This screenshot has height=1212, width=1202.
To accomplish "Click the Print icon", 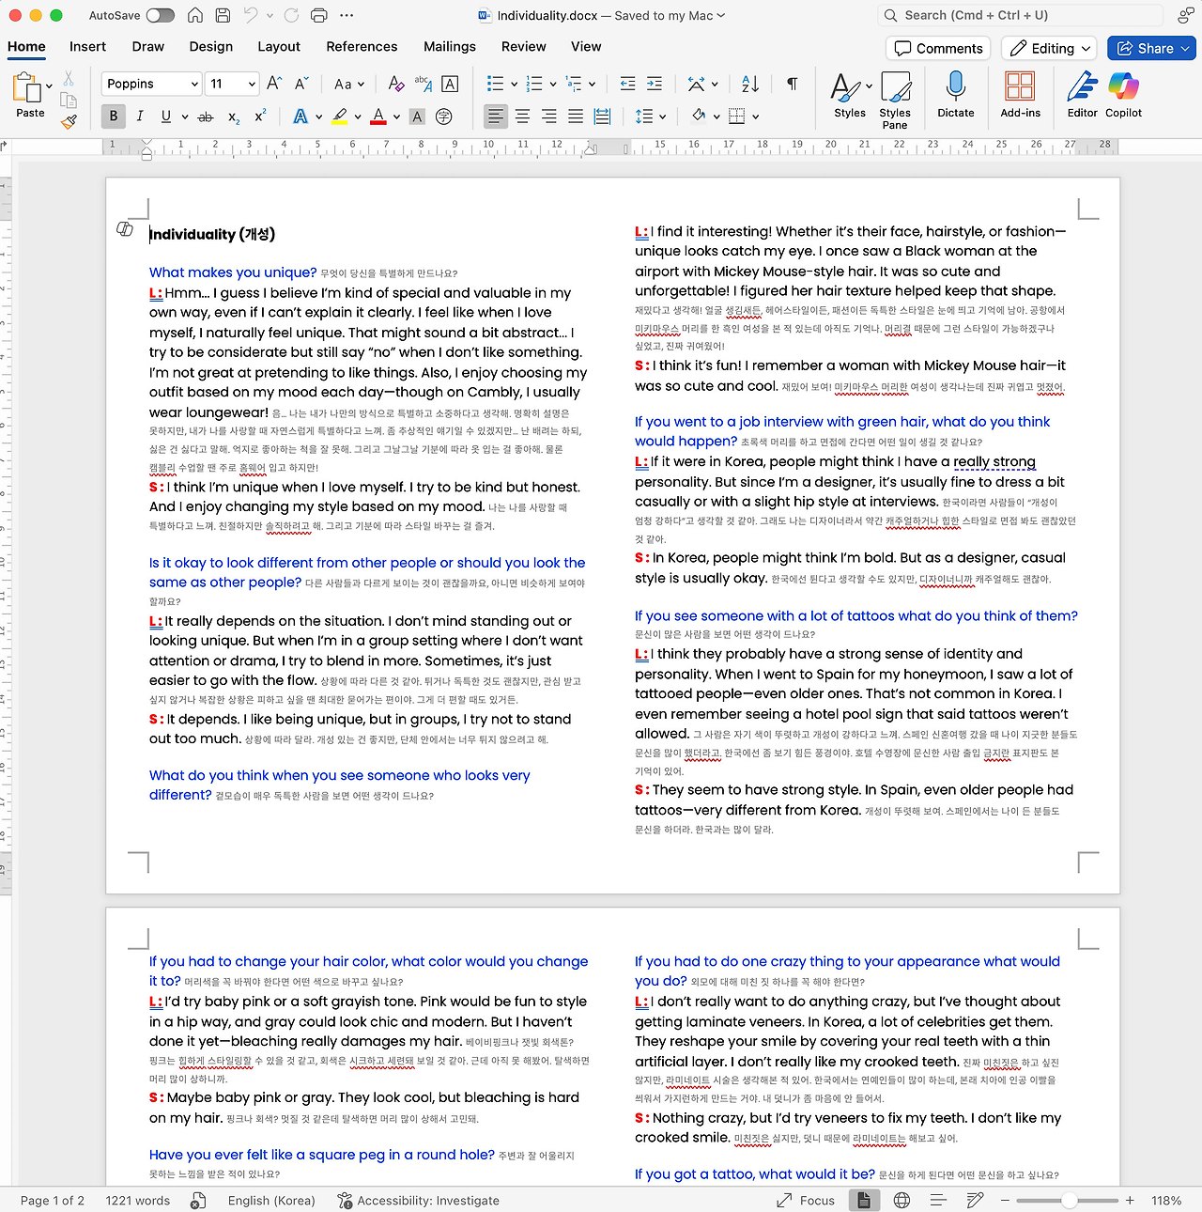I will click(318, 15).
